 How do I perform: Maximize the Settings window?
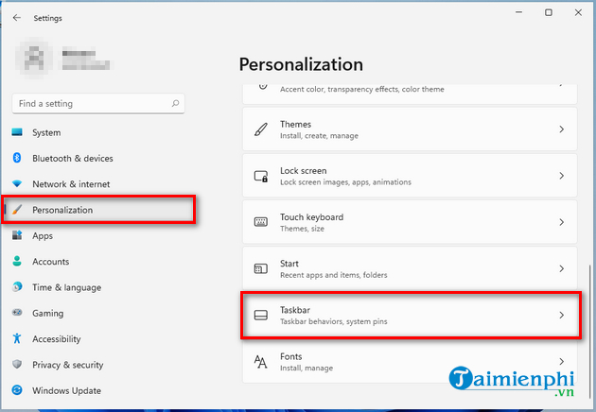click(549, 12)
